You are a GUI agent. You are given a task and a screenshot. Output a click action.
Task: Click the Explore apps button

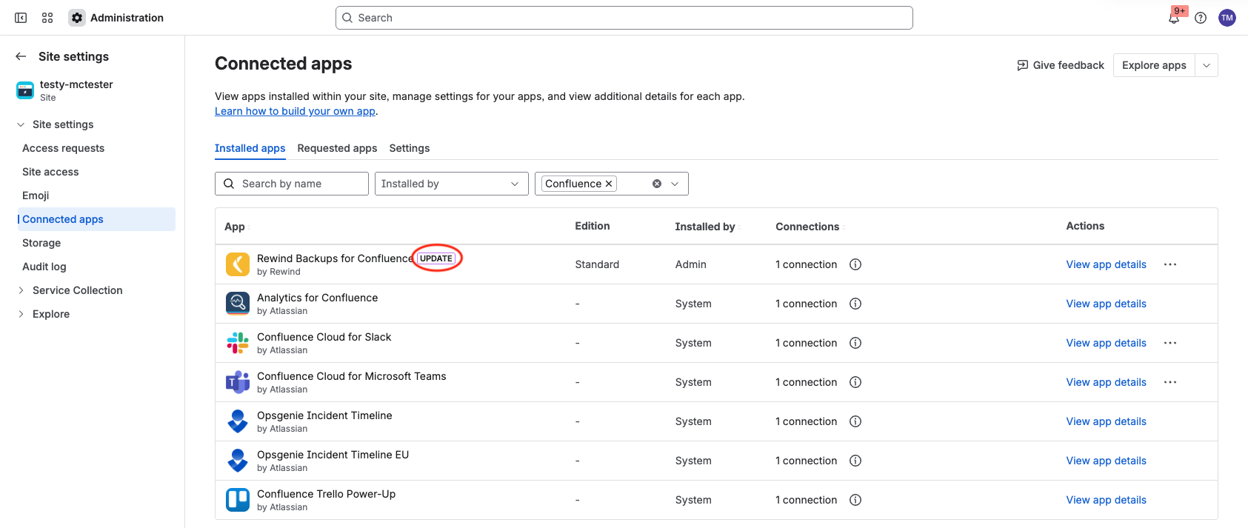1154,65
